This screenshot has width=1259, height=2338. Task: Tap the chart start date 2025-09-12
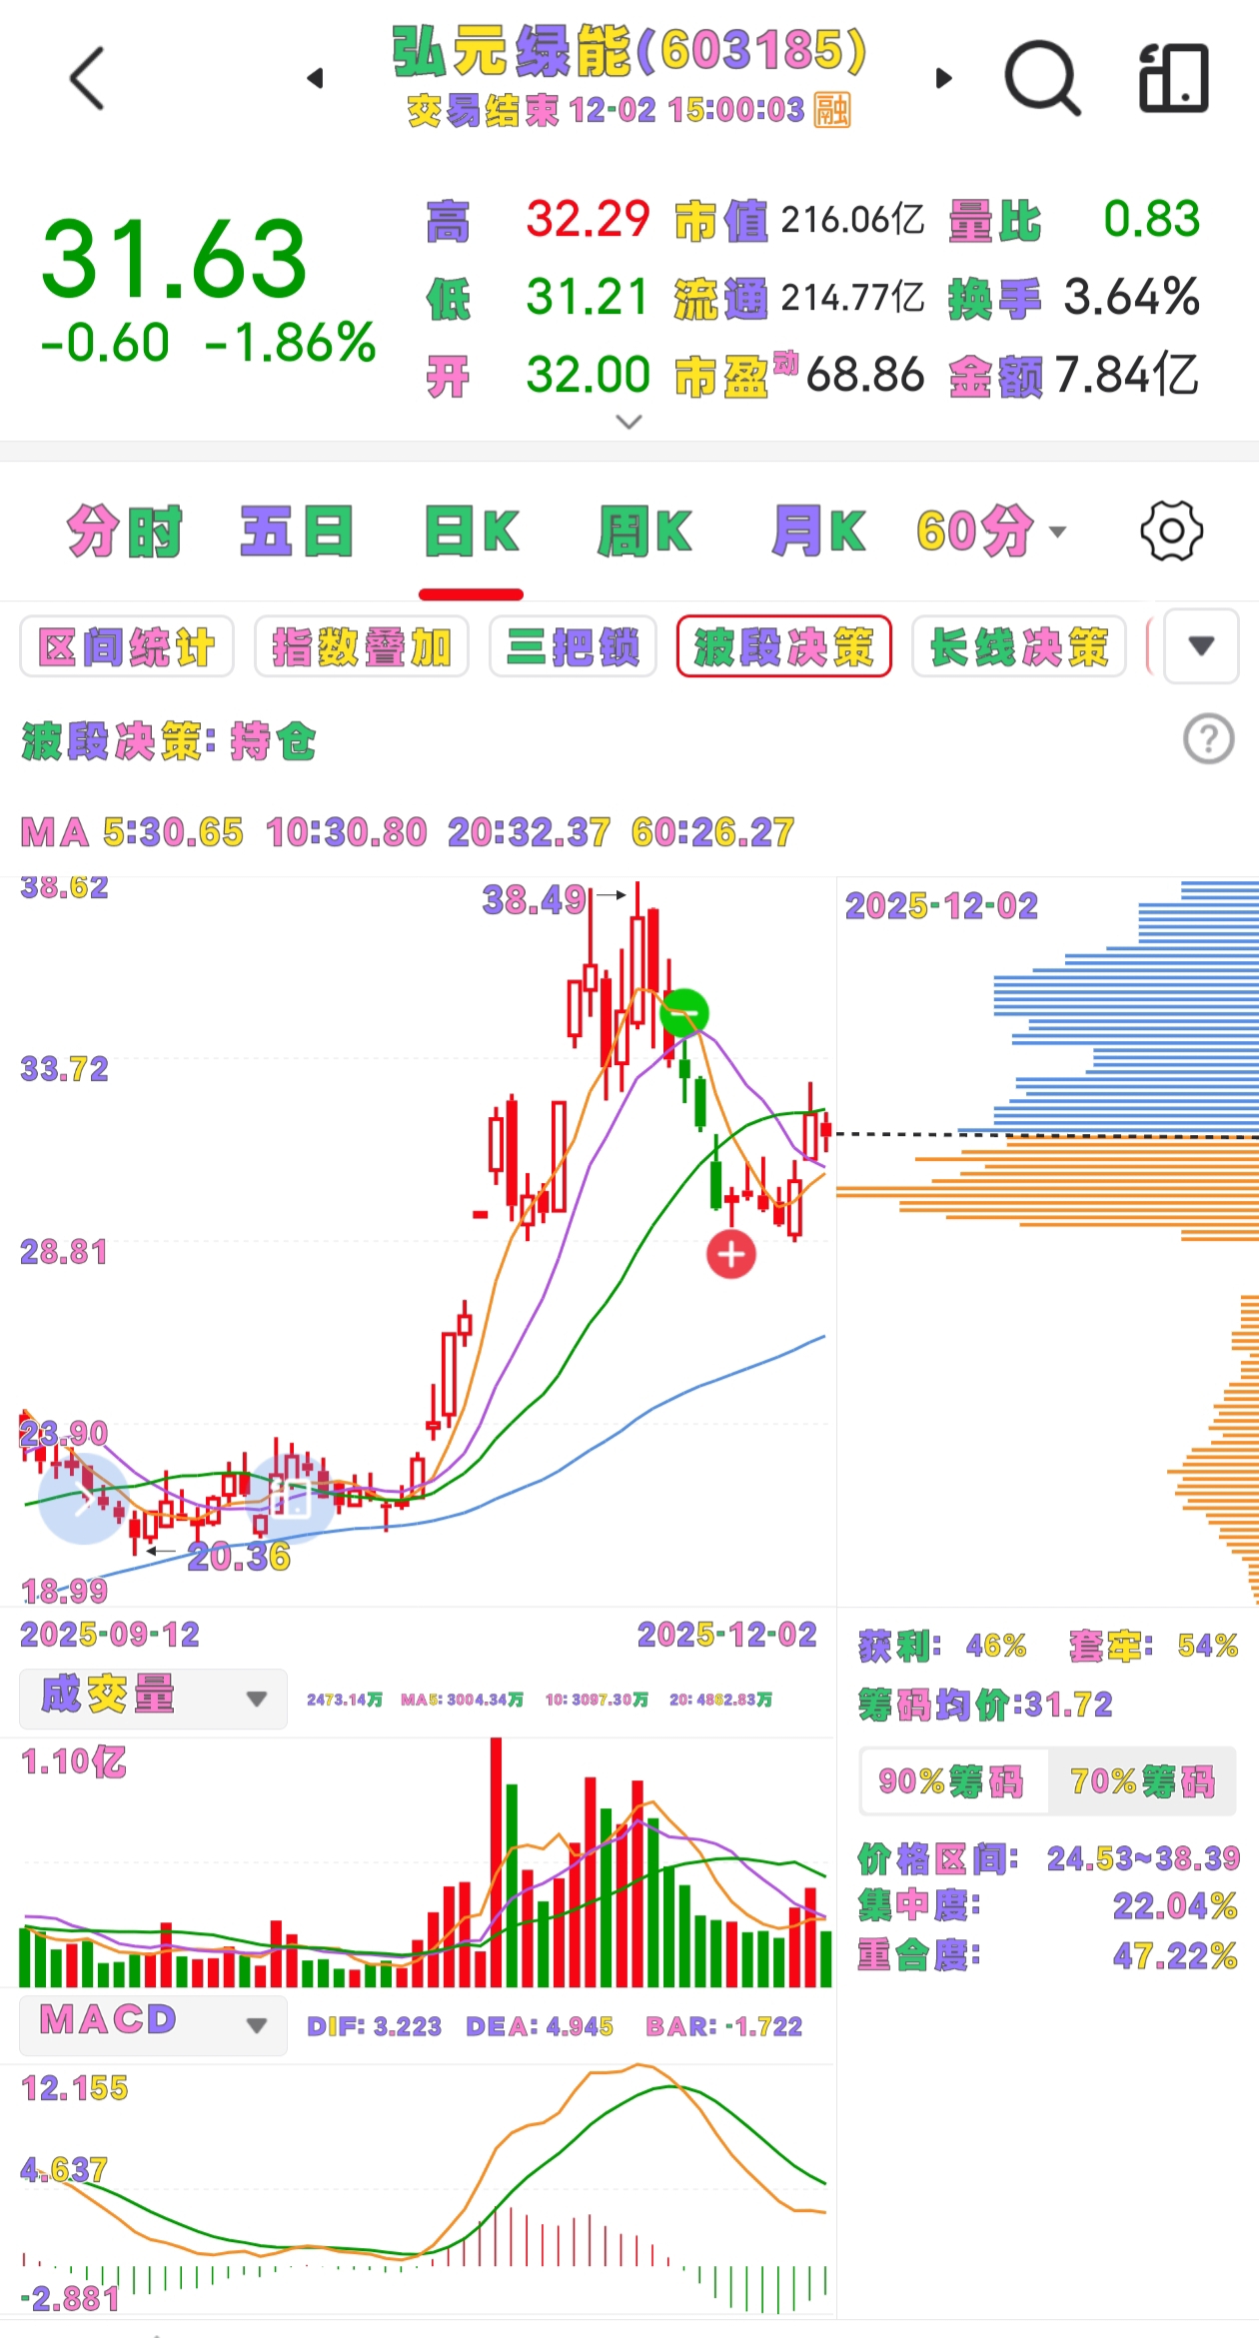click(x=110, y=1635)
